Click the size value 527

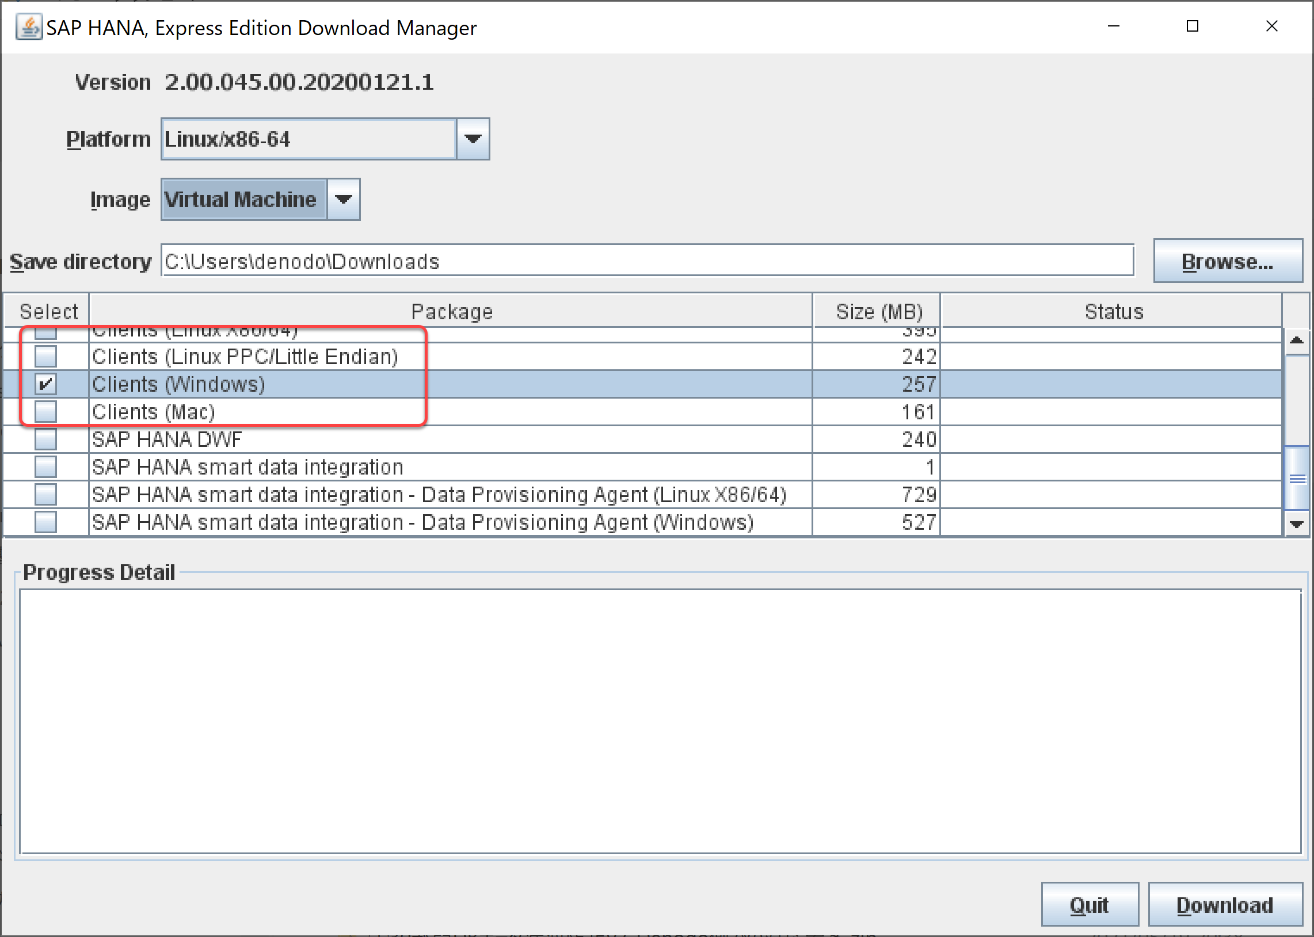tap(919, 522)
